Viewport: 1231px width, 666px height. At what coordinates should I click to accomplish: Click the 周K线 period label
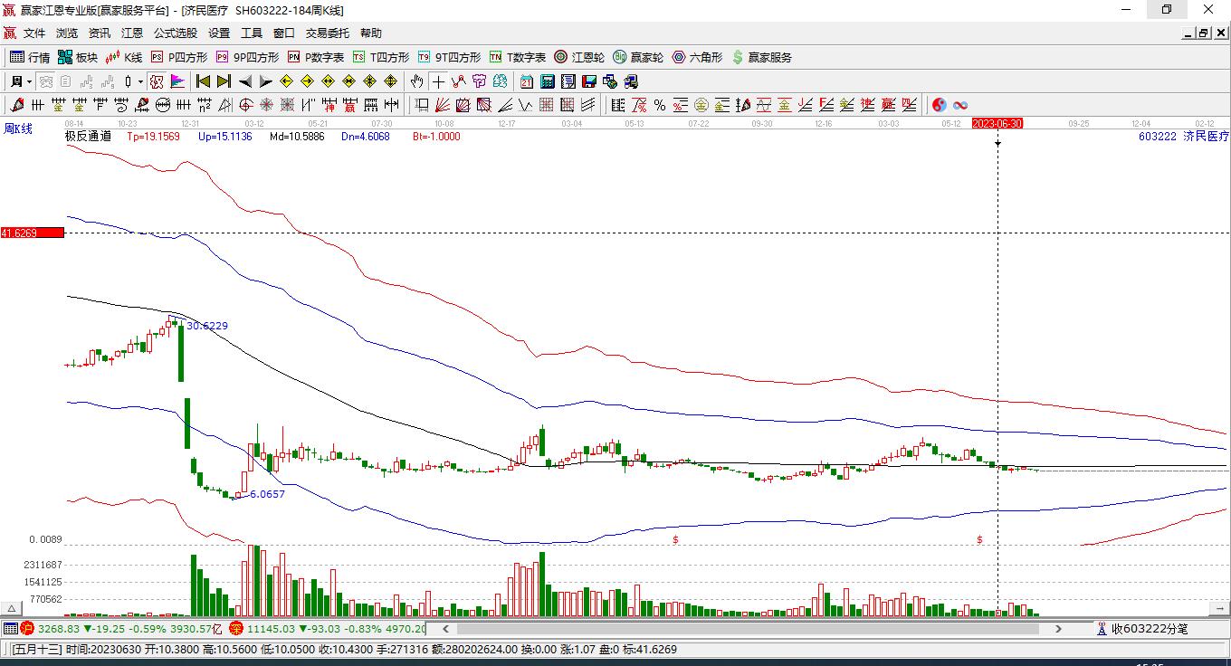(17, 129)
